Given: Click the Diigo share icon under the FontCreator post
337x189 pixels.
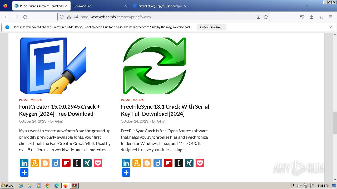Looking at the screenshot, I should coord(56,163).
